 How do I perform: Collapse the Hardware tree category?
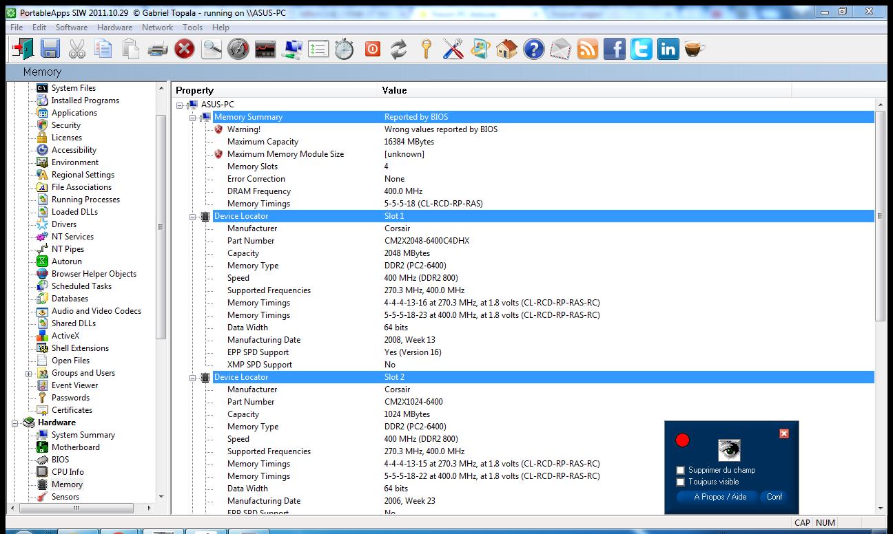click(15, 423)
